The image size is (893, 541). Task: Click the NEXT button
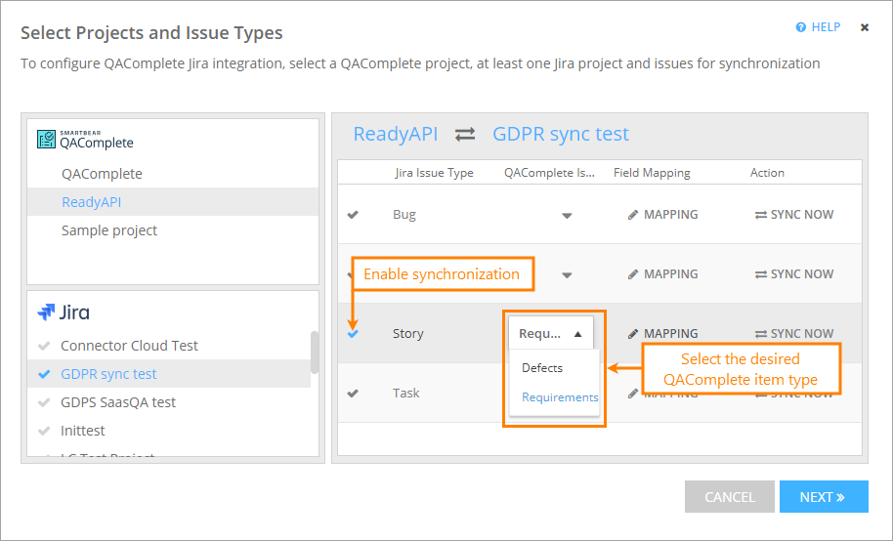[823, 497]
